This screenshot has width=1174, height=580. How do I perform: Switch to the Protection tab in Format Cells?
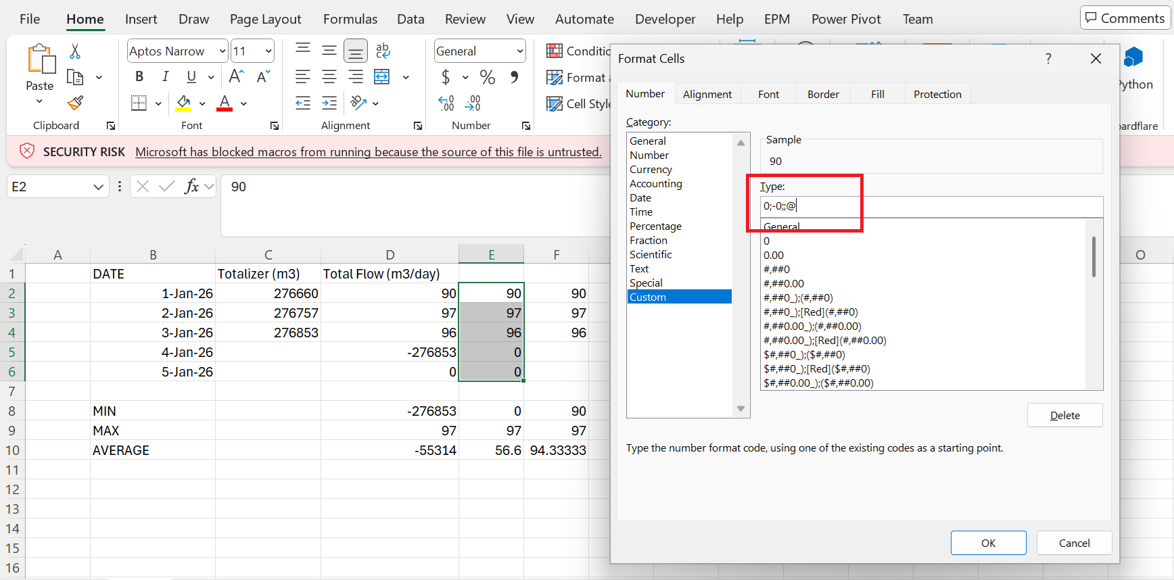coord(937,94)
